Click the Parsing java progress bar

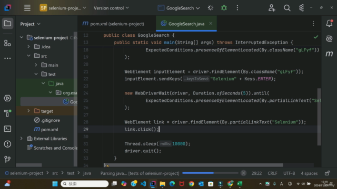coord(210,173)
